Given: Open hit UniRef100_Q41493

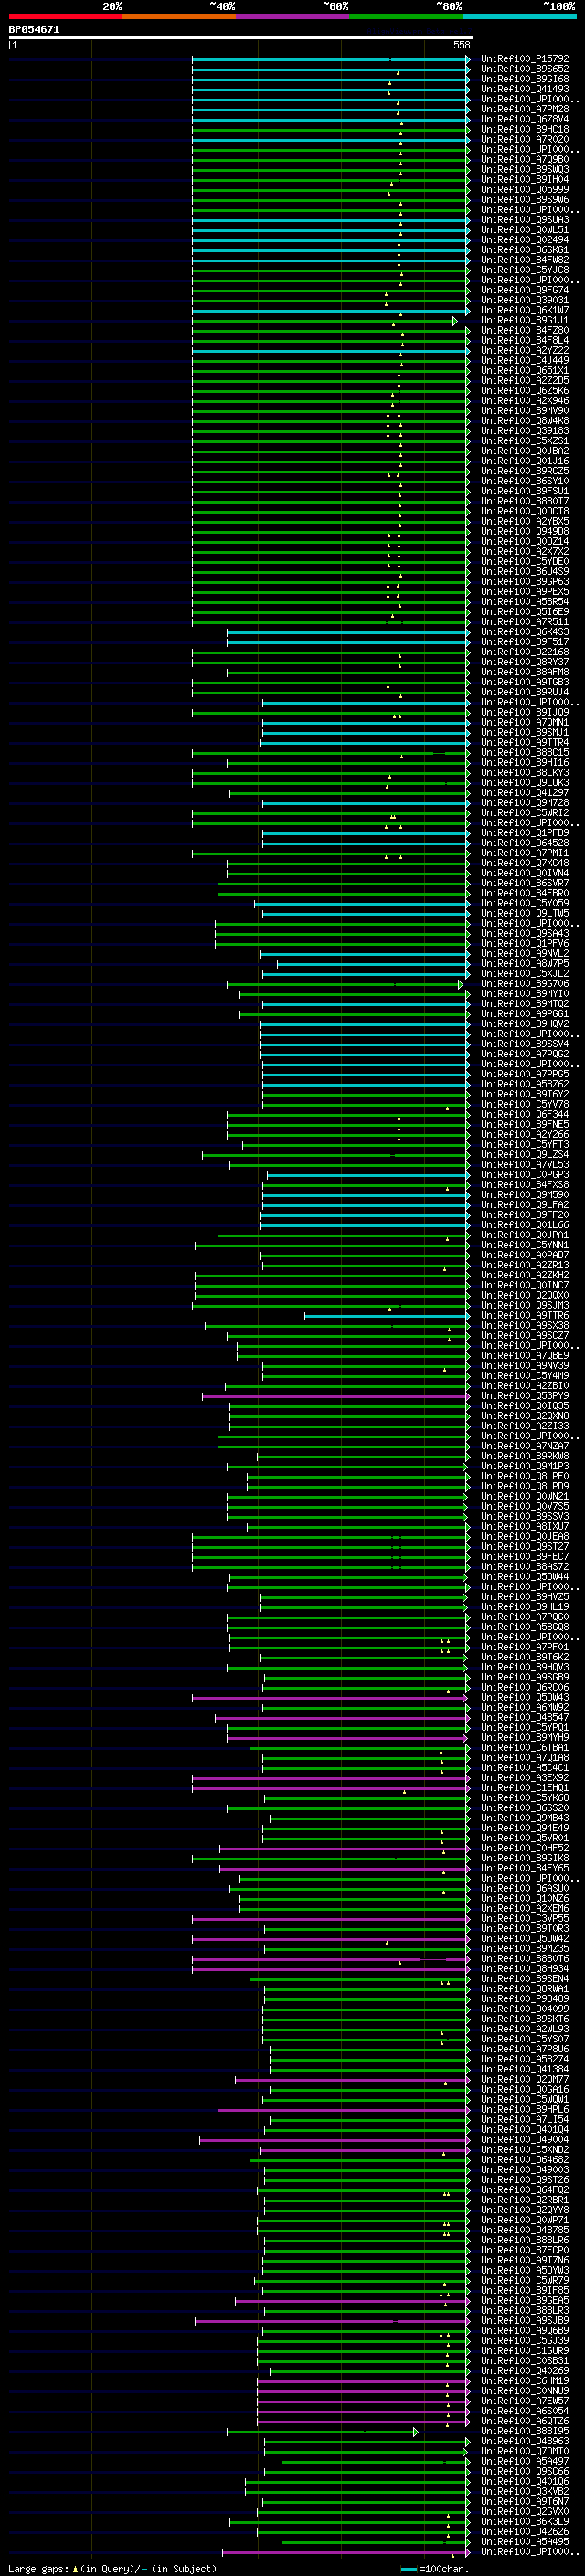Looking at the screenshot, I should click(x=524, y=89).
